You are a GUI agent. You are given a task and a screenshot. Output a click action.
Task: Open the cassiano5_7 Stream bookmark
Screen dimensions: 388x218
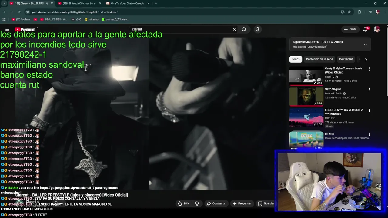[x=115, y=19]
